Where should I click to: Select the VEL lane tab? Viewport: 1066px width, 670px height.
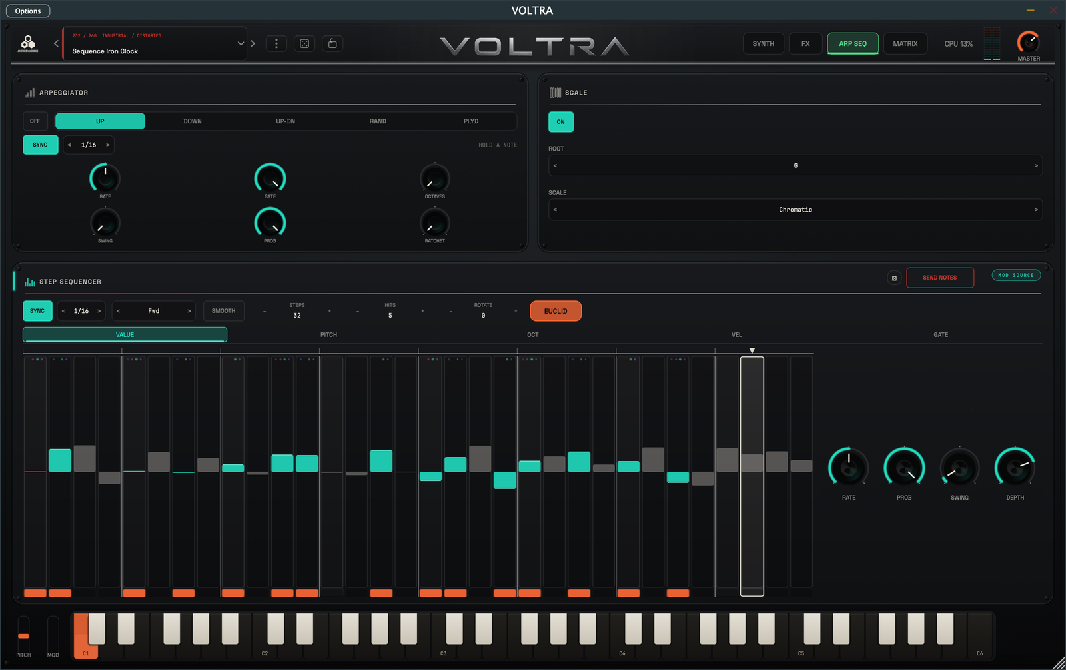(737, 335)
